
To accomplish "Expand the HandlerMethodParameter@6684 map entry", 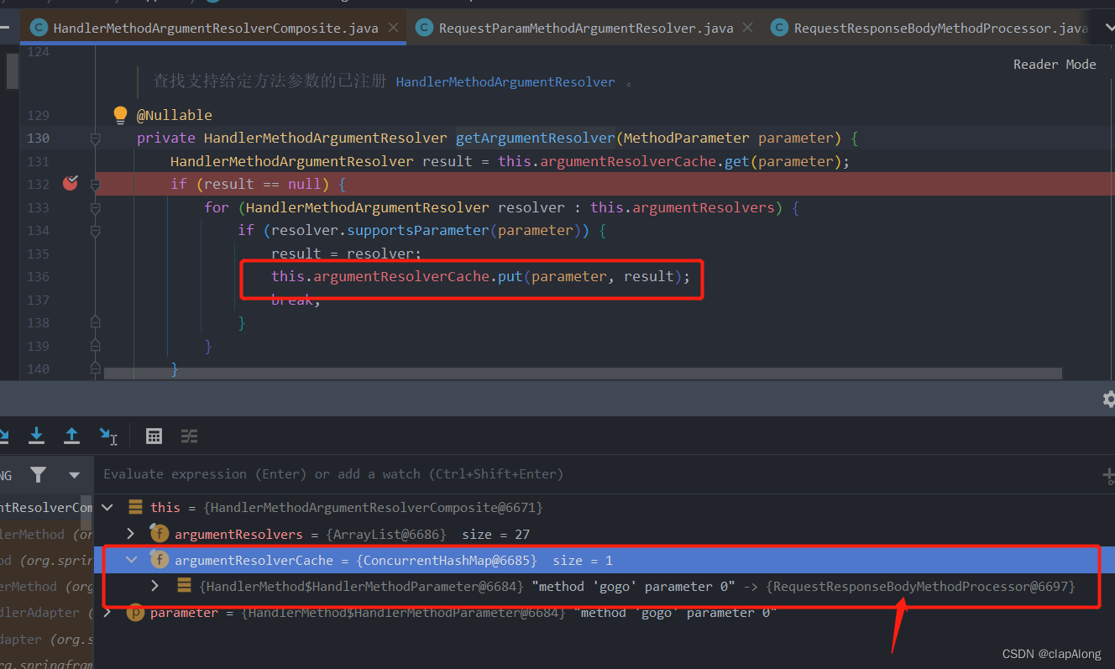I will 154,586.
